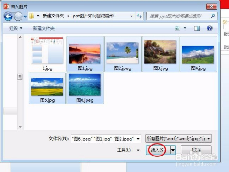
Task: Select the 1.jpg thumbnail
Action: 47,51
